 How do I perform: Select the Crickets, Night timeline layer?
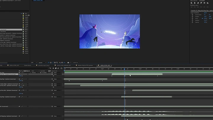tap(9, 84)
